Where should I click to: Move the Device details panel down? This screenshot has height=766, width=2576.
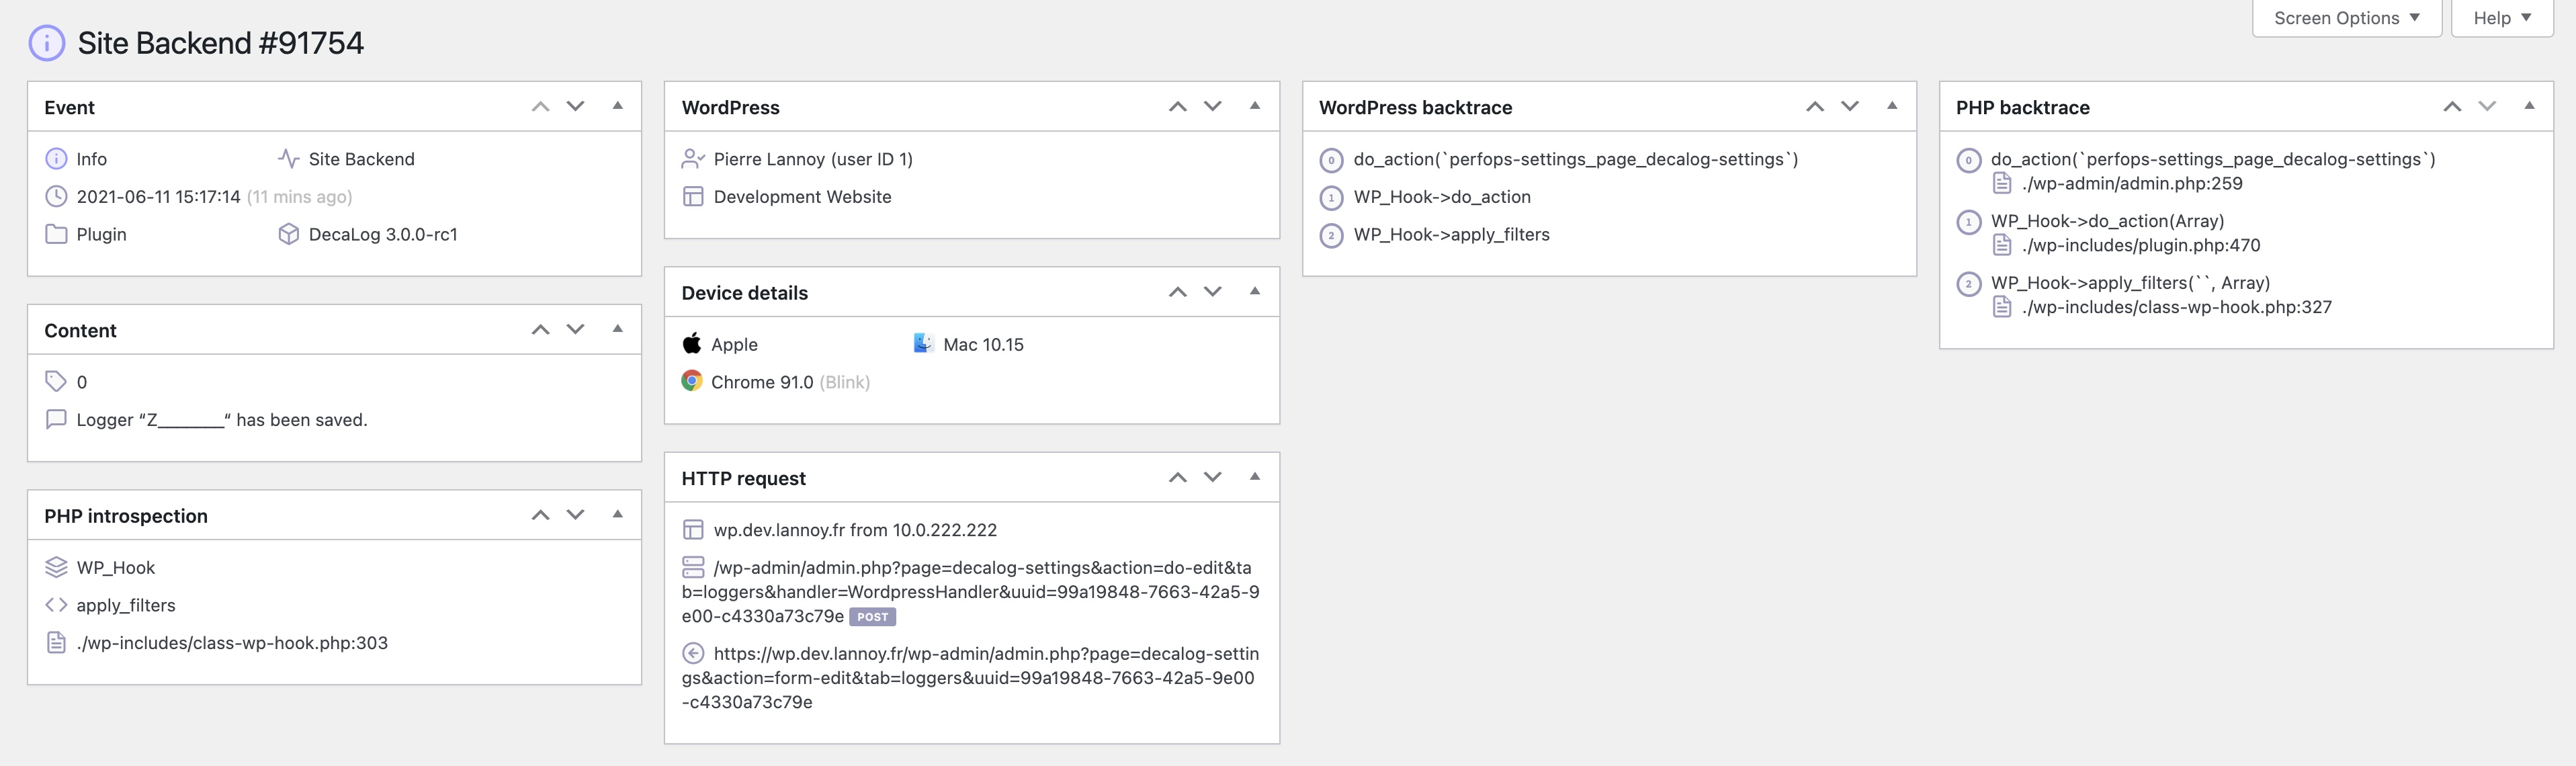1212,292
